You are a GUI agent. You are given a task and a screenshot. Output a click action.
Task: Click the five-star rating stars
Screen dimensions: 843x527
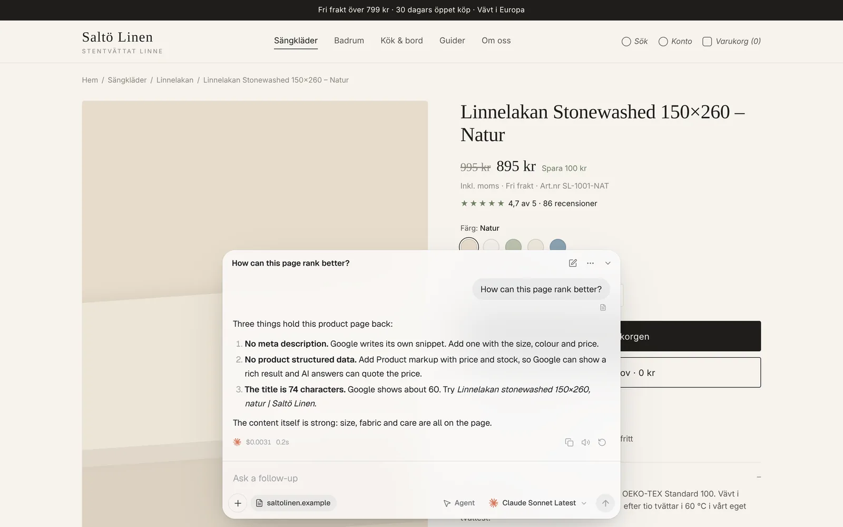[x=483, y=203]
